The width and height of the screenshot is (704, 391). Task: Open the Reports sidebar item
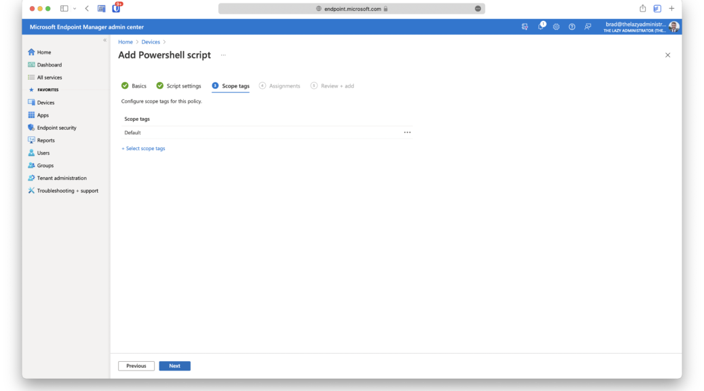[x=41, y=141]
